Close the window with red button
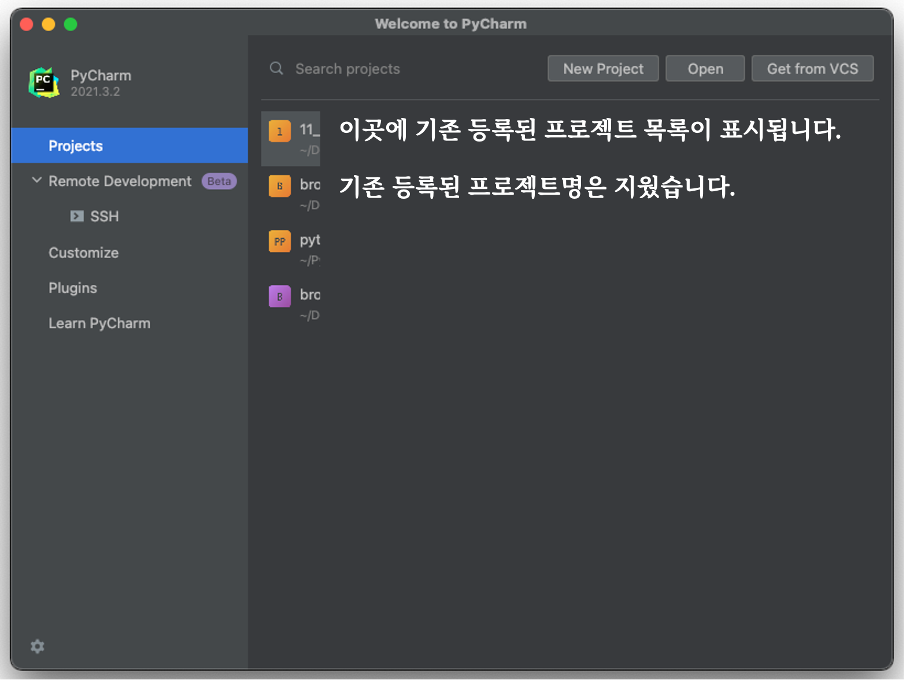 pyautogui.click(x=27, y=24)
